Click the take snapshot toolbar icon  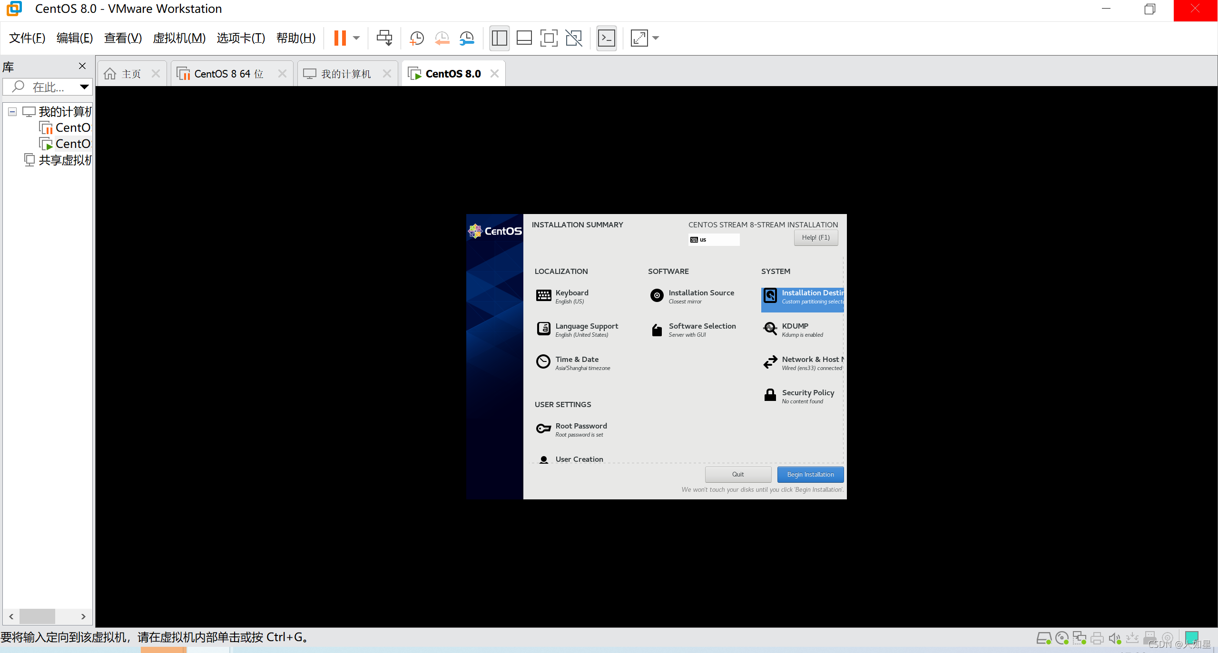pos(417,38)
